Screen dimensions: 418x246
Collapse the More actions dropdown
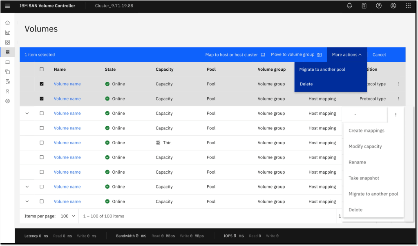point(346,55)
